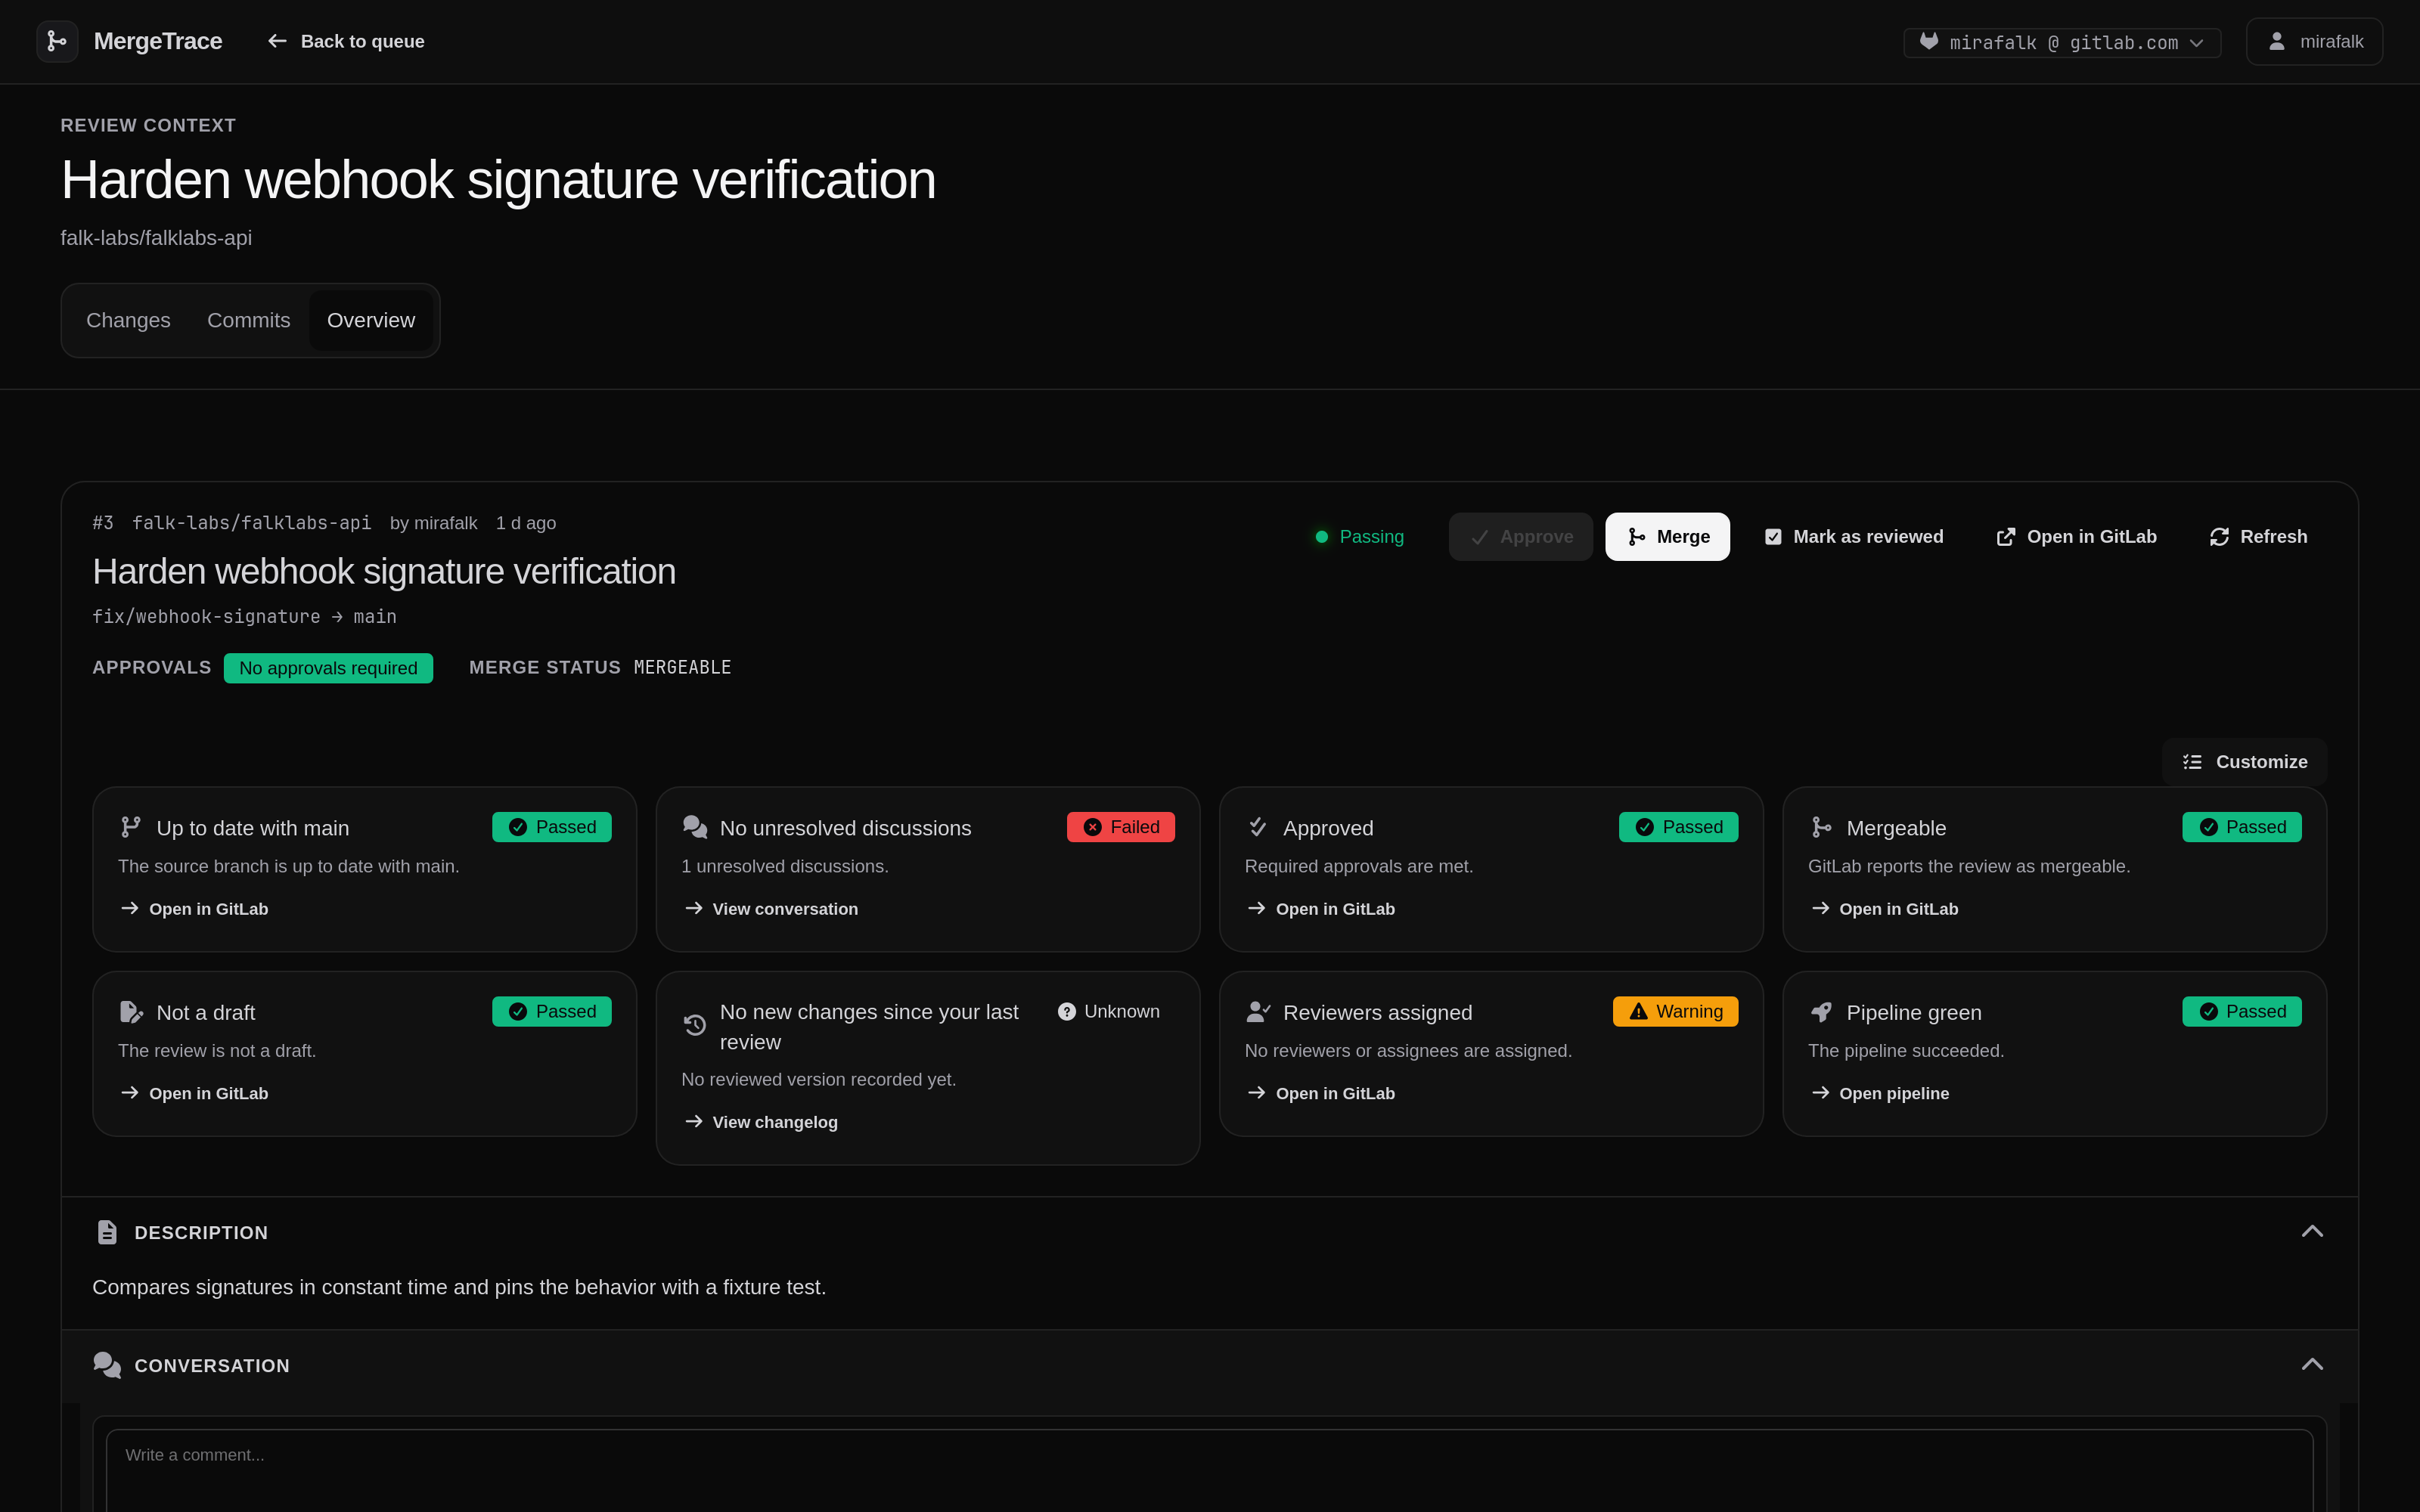Select the Overview tab
Image resolution: width=2420 pixels, height=1512 pixels.
click(x=371, y=320)
